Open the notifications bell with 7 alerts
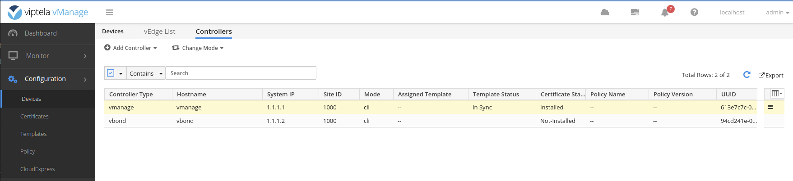 tap(665, 13)
